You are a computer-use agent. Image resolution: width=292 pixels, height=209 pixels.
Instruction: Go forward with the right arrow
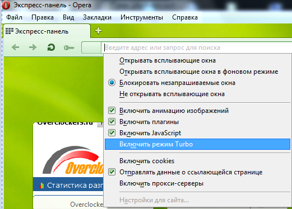point(33,47)
